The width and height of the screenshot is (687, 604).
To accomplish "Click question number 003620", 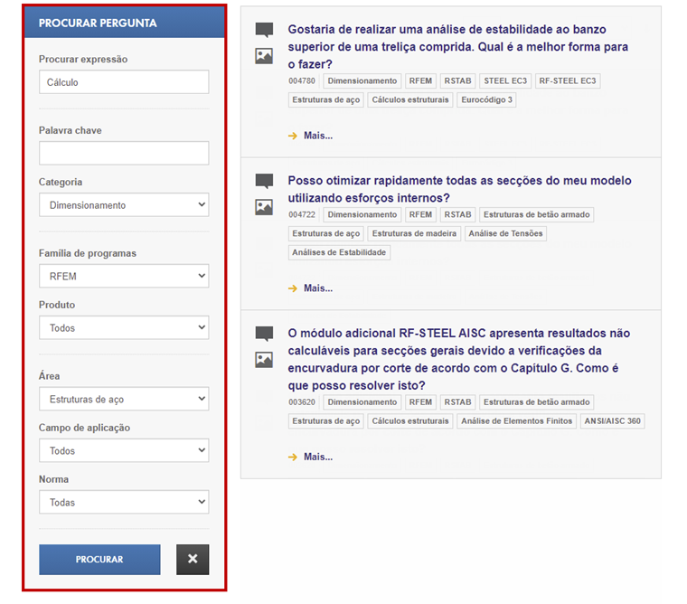I will pos(302,402).
